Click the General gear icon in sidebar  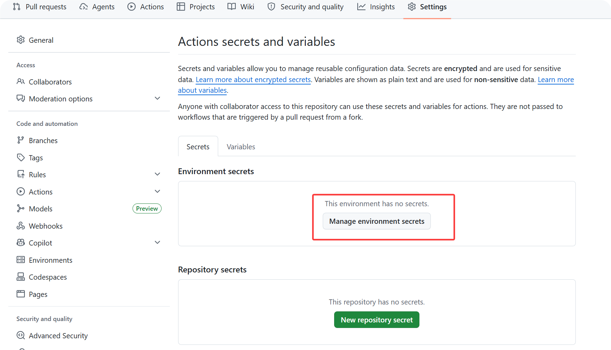pyautogui.click(x=21, y=40)
